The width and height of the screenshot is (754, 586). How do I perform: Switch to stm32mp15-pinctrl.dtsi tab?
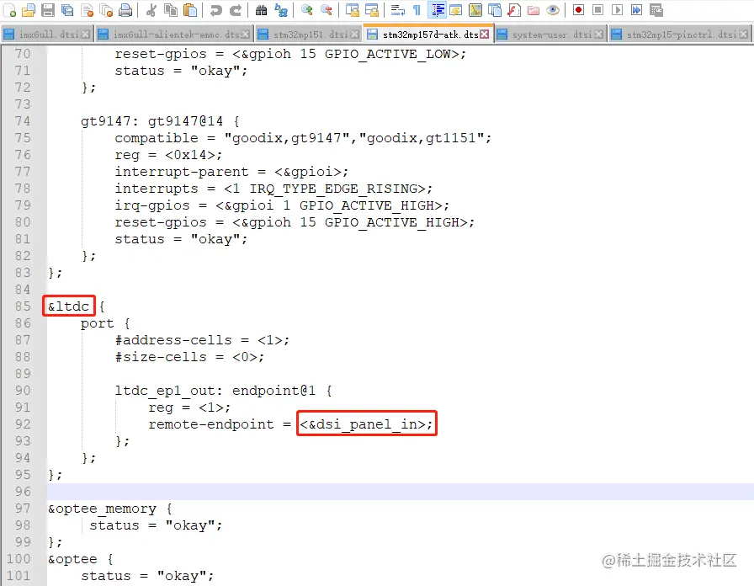(x=681, y=35)
